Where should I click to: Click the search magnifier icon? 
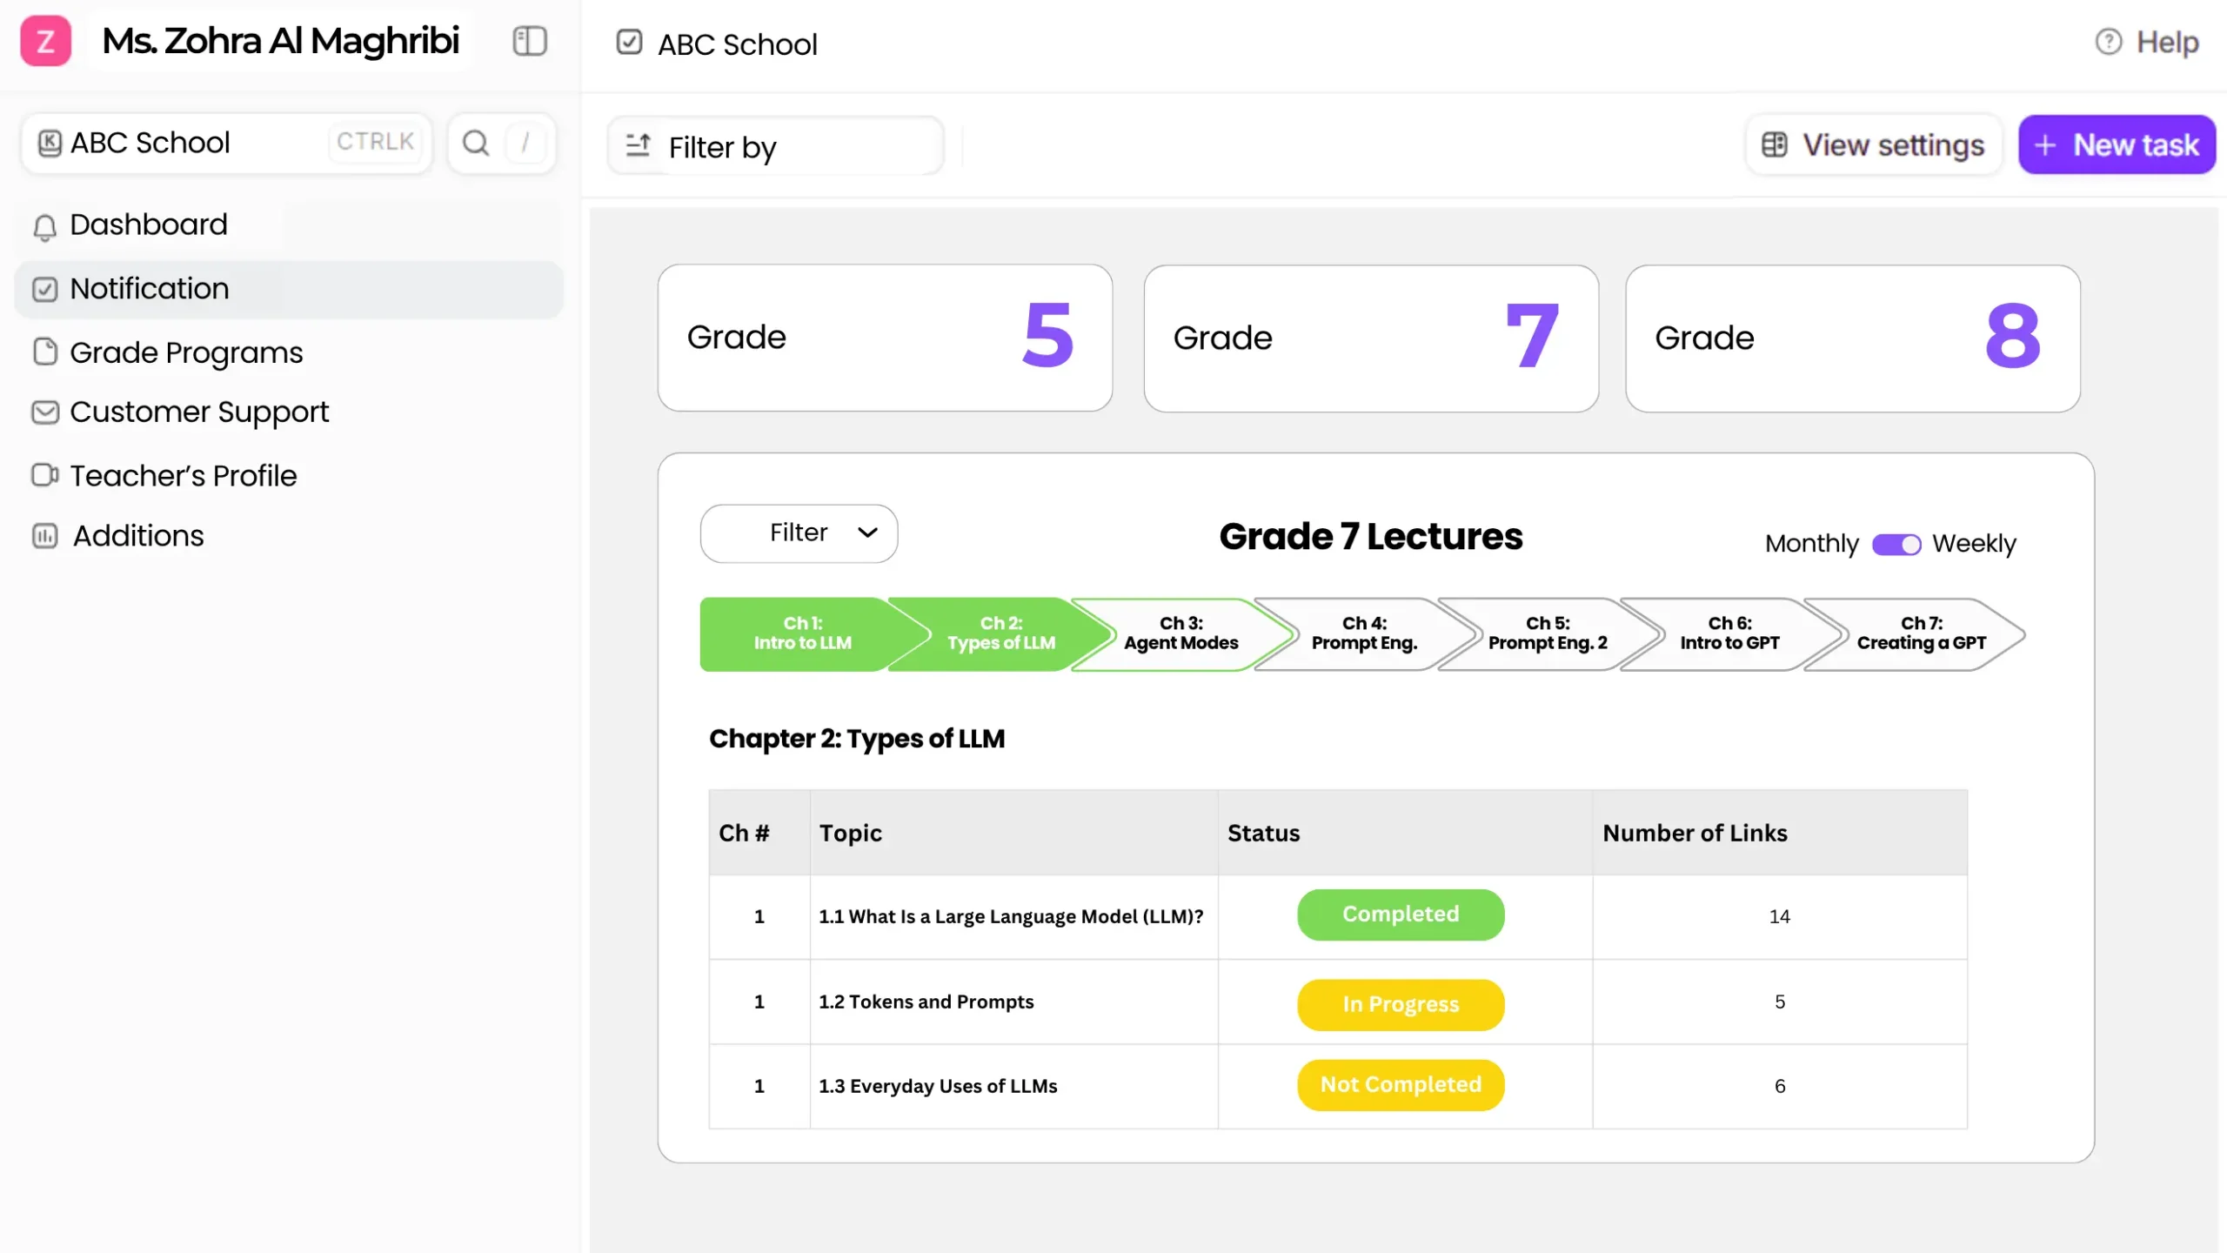tap(475, 143)
